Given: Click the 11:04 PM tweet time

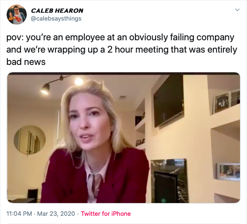Looking at the screenshot, I should (x=20, y=214).
